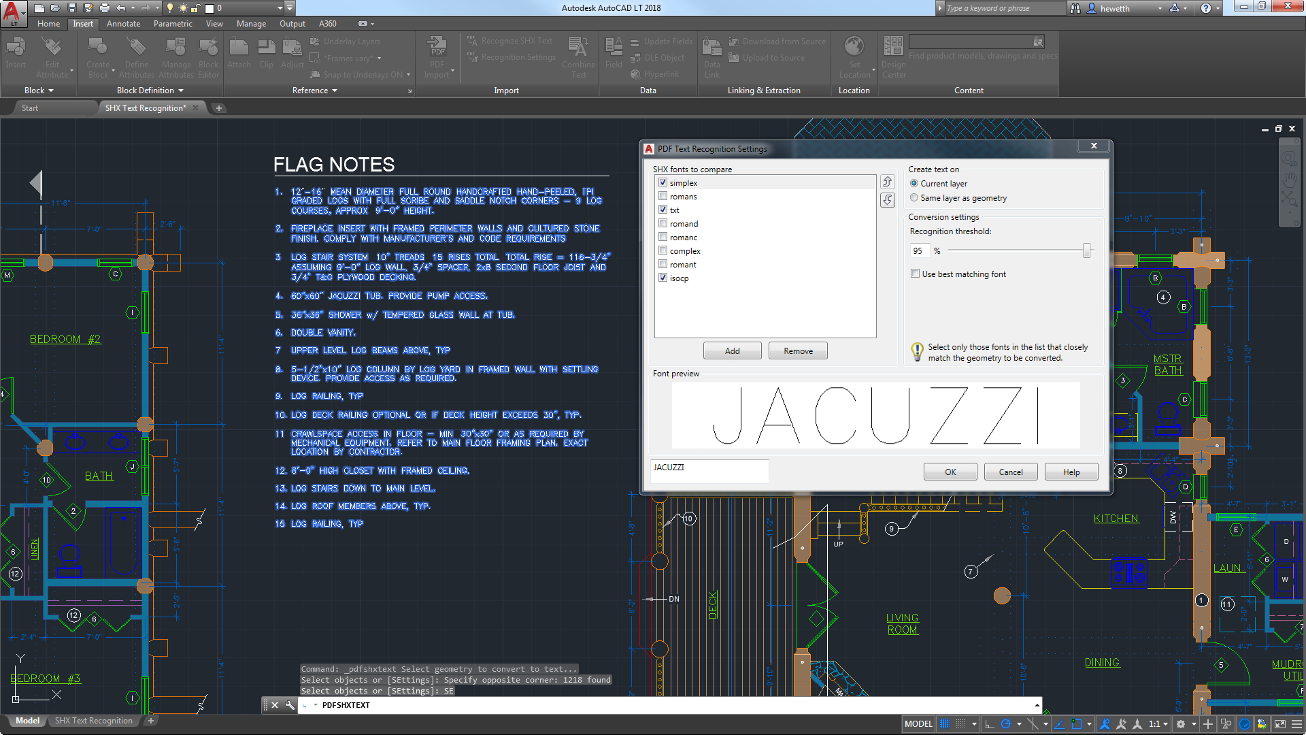Select the Model tab
The width and height of the screenshot is (1306, 735).
pyautogui.click(x=27, y=720)
